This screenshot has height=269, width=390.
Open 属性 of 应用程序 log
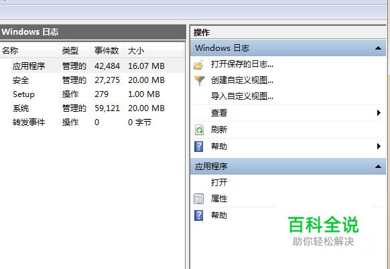[x=219, y=199]
